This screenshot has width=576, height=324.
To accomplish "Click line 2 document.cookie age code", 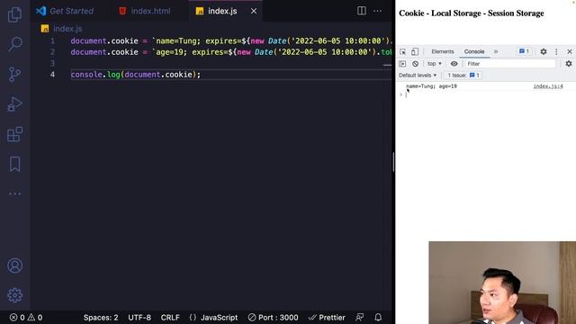I will click(x=231, y=52).
